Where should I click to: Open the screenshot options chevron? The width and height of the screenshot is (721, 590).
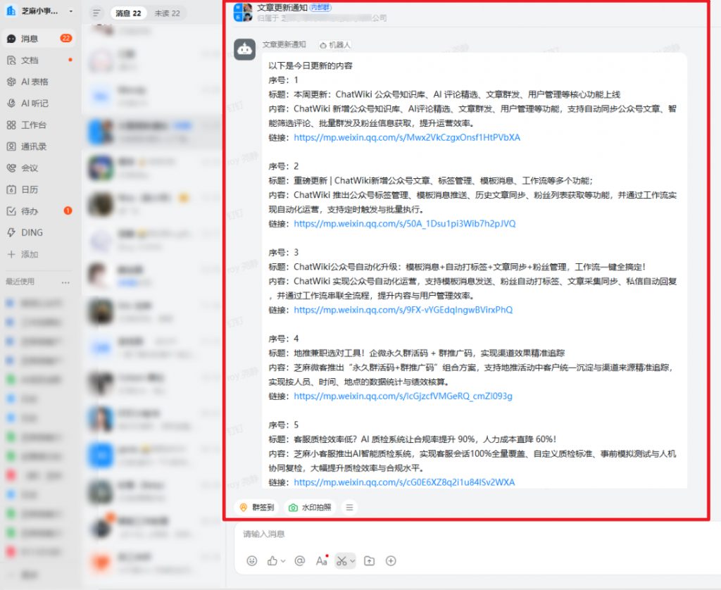pos(352,561)
